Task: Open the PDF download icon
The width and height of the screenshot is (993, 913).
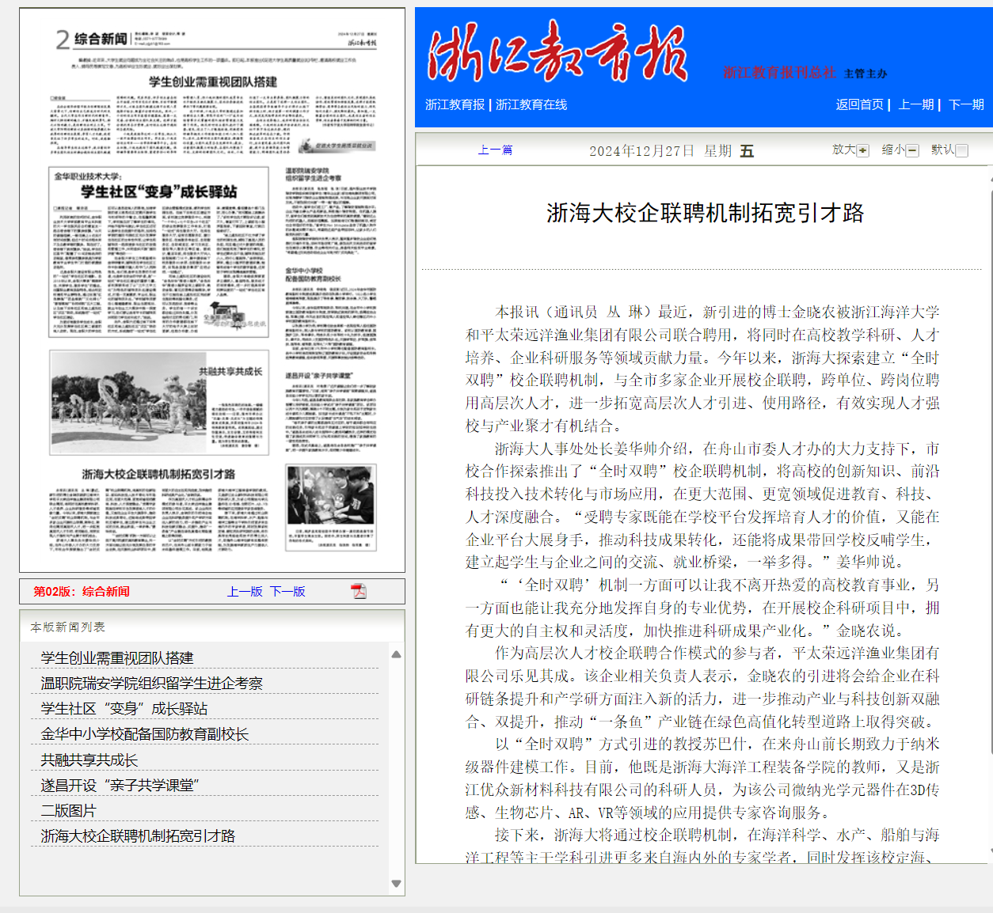Action: point(359,591)
